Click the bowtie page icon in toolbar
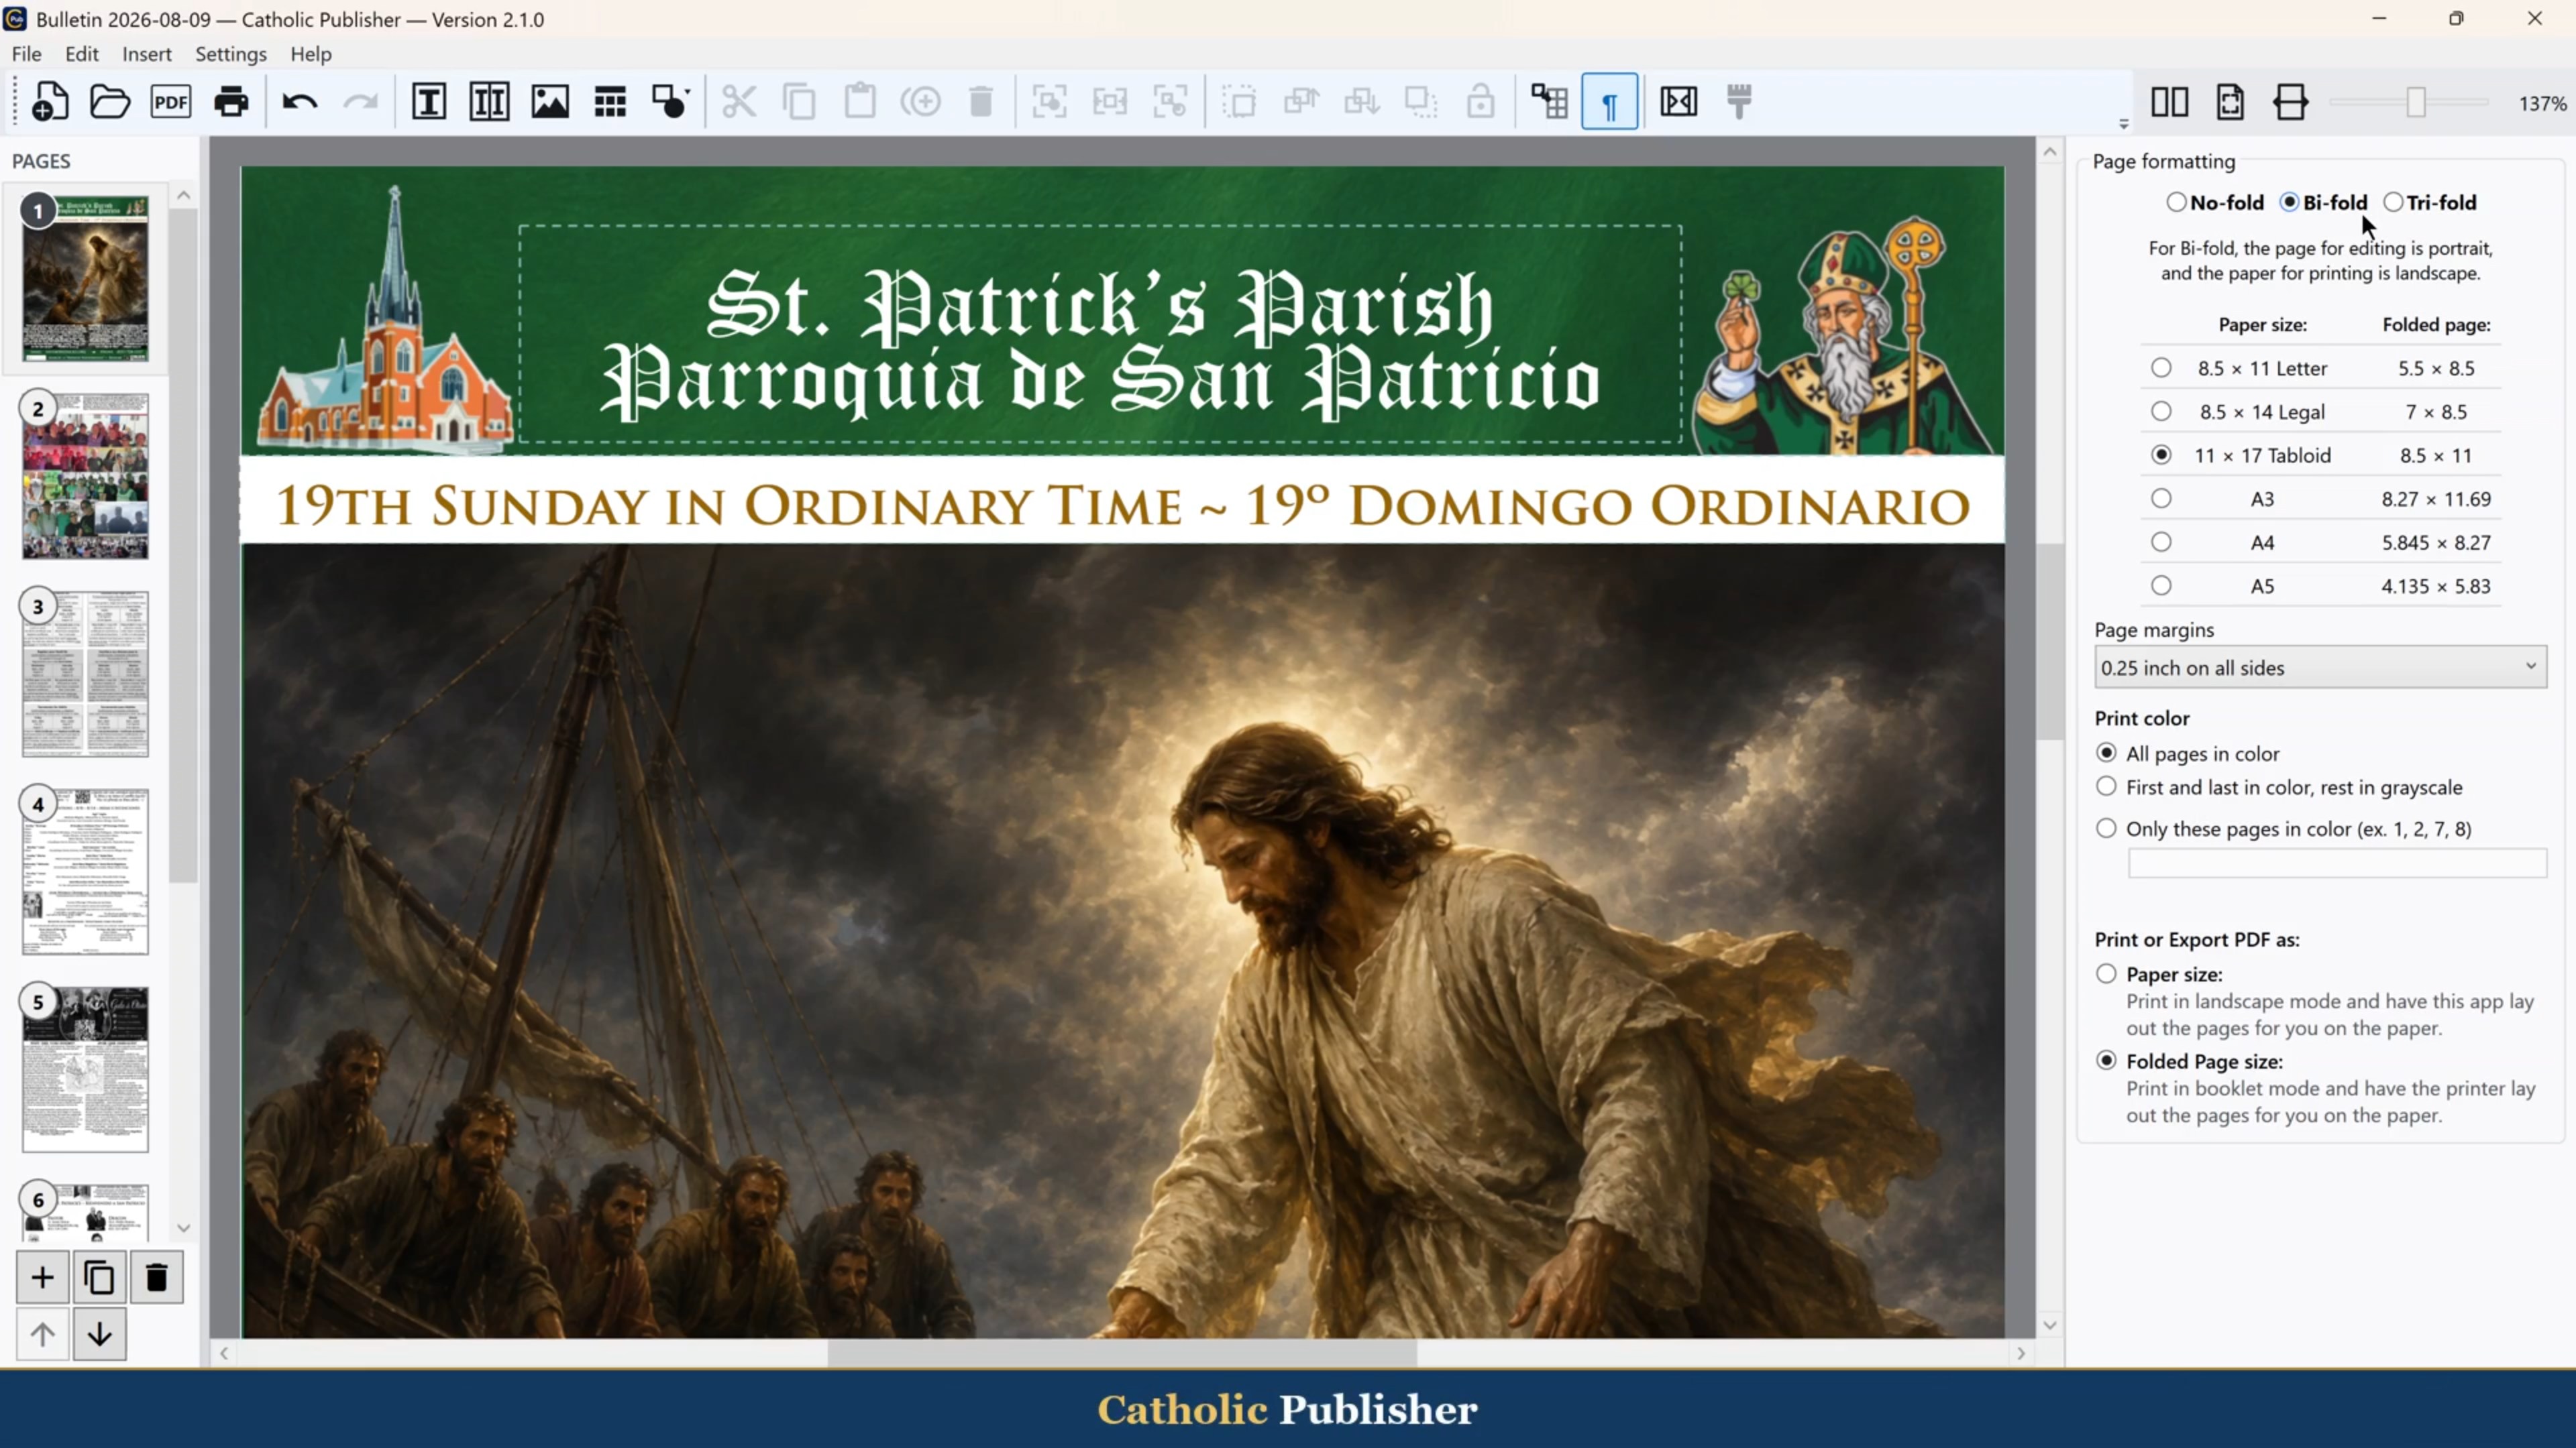This screenshot has height=1448, width=2576. coord(1679,102)
